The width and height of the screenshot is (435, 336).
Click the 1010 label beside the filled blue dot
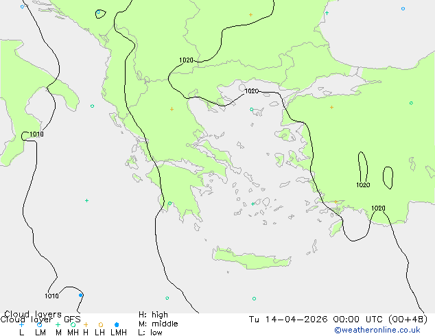pyautogui.click(x=51, y=296)
